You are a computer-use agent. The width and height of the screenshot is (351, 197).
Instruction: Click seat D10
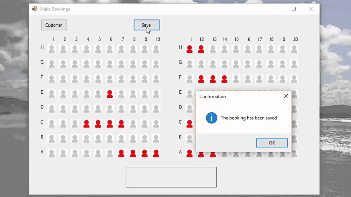point(156,109)
